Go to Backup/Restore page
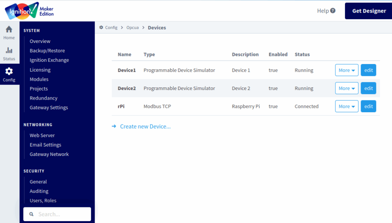This screenshot has width=392, height=223. click(47, 51)
